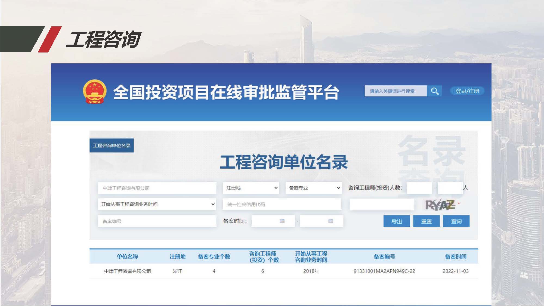Viewport: 544px width, 306px height.
Task: Click the company name input field
Action: tap(157, 188)
